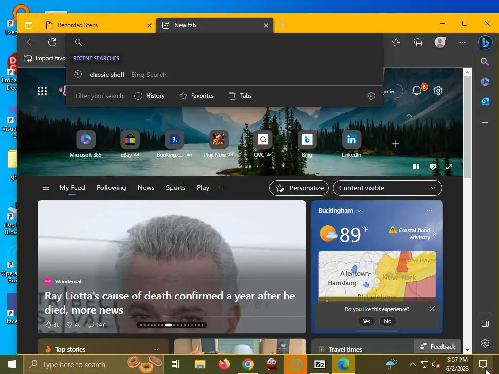Viewport: 499px width, 374px height.
Task: Open Google Chrome from the taskbar
Action: coord(248,364)
